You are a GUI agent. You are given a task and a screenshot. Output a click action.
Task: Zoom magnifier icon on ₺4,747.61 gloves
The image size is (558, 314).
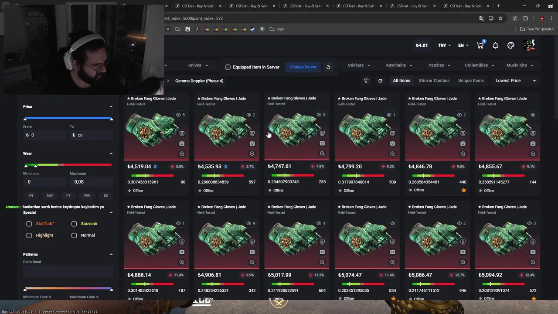pyautogui.click(x=322, y=154)
